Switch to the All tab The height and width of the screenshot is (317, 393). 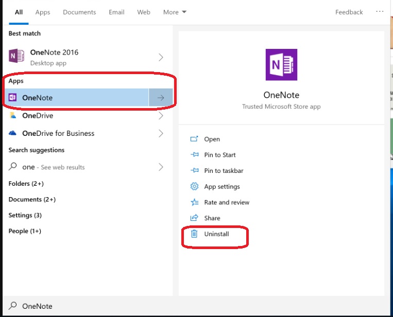coord(19,12)
